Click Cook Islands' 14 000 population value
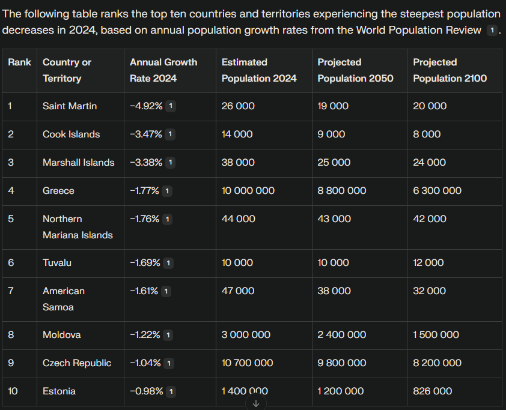 point(237,134)
